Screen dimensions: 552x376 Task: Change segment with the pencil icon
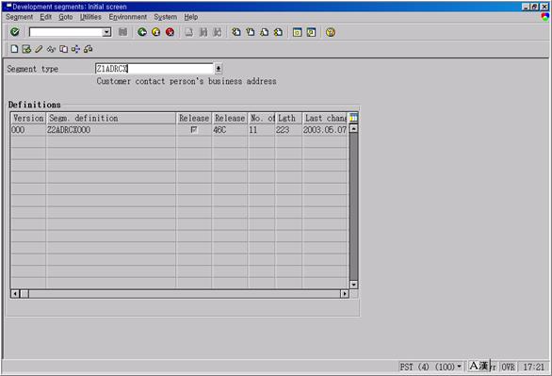(39, 49)
